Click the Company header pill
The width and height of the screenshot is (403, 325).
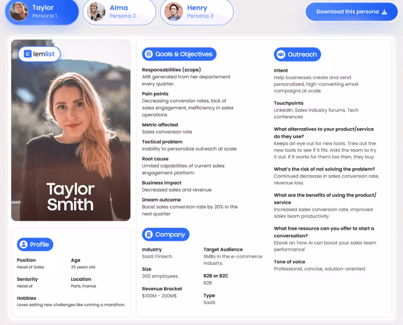point(166,235)
